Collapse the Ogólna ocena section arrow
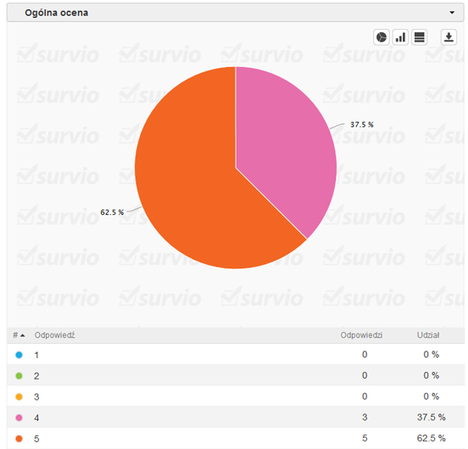This screenshot has height=449, width=468. pyautogui.click(x=452, y=13)
